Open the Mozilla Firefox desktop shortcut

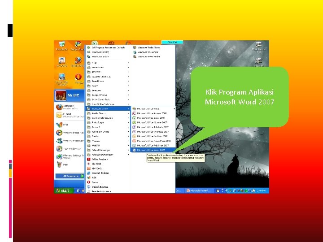tap(78, 62)
